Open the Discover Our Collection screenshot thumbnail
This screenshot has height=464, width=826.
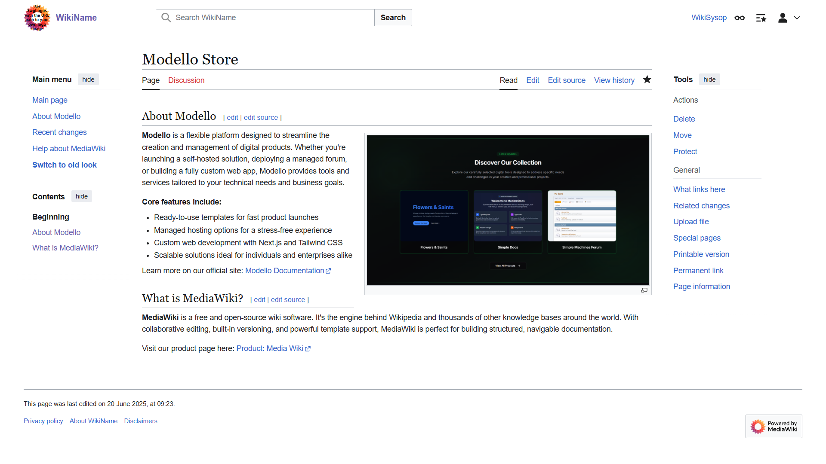click(x=508, y=210)
